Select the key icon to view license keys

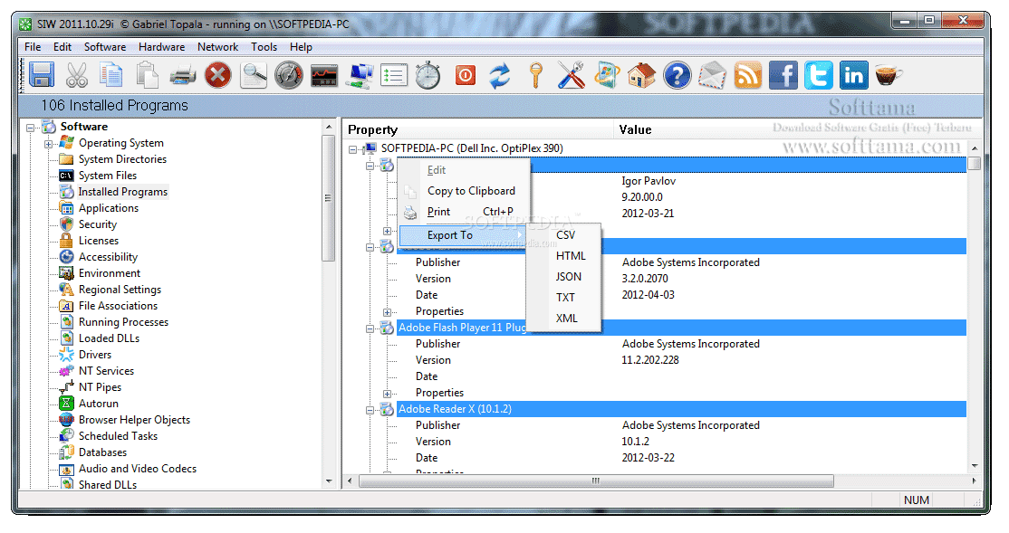tap(536, 75)
